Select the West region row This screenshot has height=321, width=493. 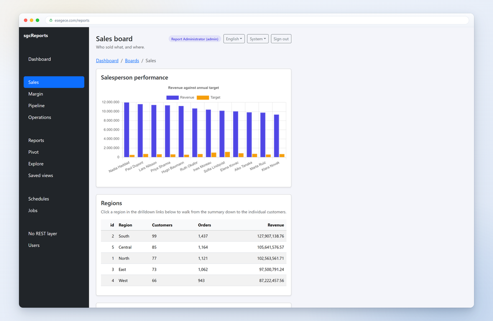pos(193,280)
